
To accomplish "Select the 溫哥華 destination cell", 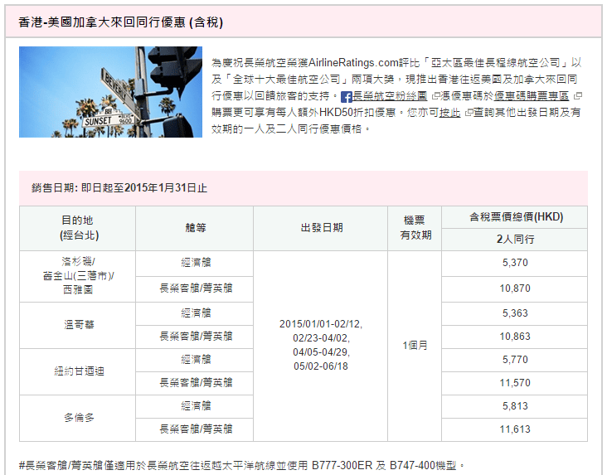I will [x=77, y=325].
